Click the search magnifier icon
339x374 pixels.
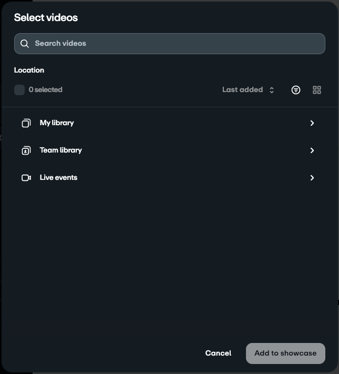tap(25, 44)
